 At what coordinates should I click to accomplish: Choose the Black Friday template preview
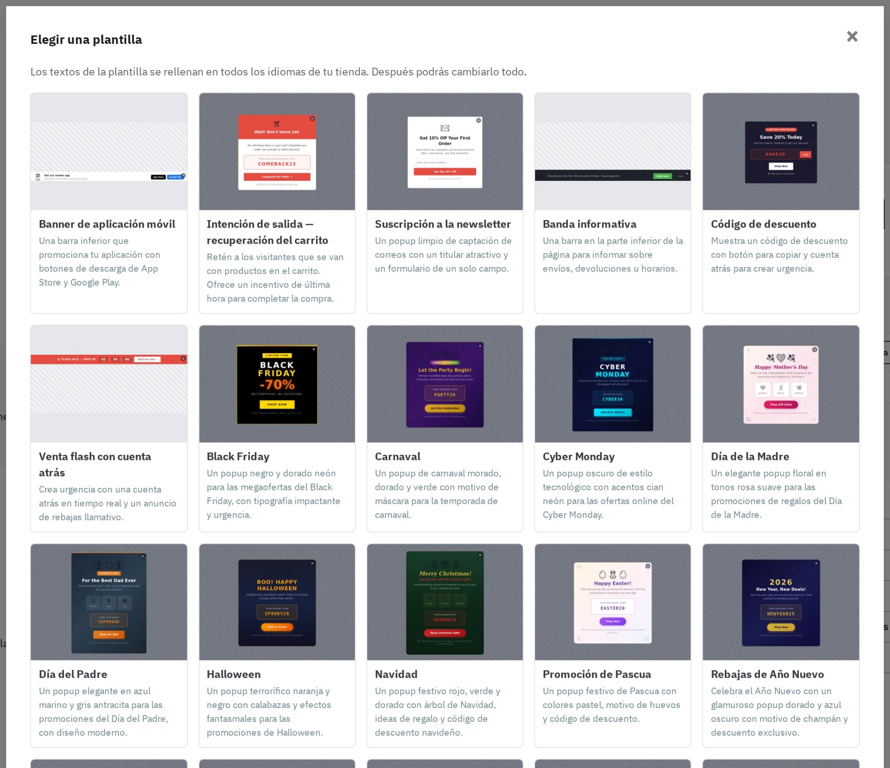277,384
